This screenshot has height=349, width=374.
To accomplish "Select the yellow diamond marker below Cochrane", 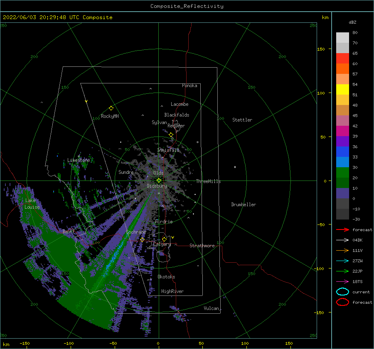I will click(142, 240).
